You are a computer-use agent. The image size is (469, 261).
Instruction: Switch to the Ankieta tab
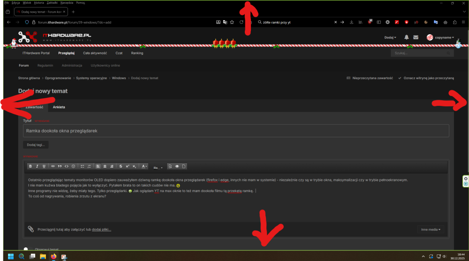pyautogui.click(x=59, y=107)
